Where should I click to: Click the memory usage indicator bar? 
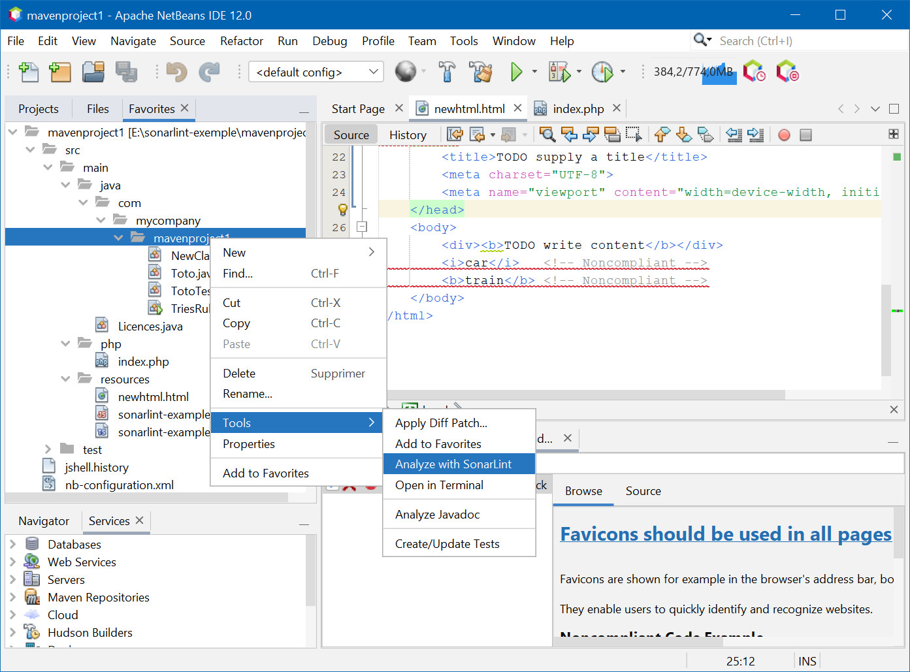click(694, 72)
